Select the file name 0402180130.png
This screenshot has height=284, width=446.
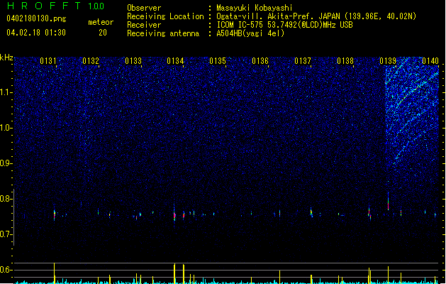[x=36, y=18]
